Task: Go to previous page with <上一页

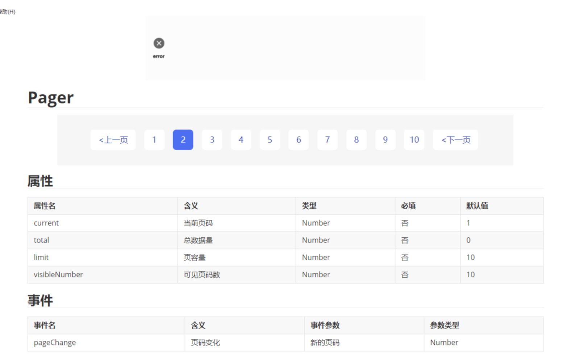Action: pyautogui.click(x=113, y=140)
